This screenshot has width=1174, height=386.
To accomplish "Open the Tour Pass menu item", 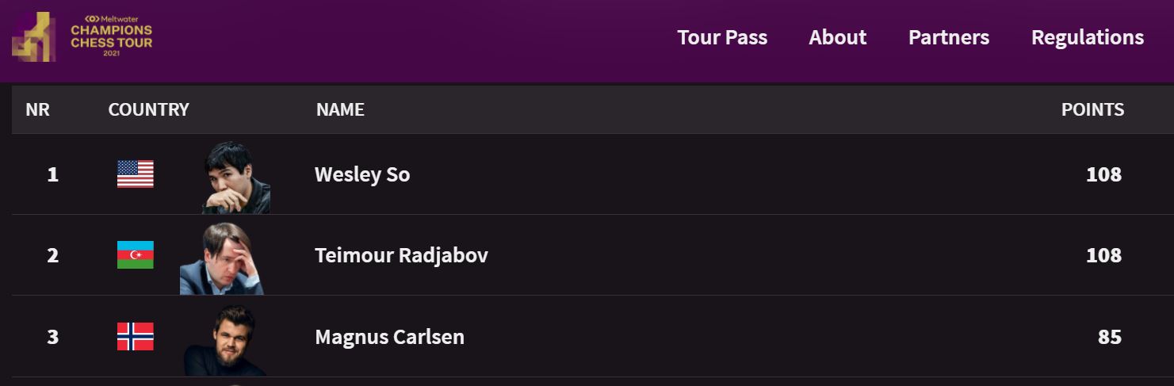I will tap(722, 37).
